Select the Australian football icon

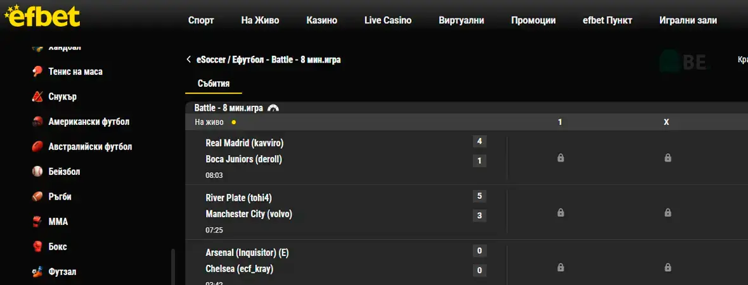pyautogui.click(x=37, y=146)
